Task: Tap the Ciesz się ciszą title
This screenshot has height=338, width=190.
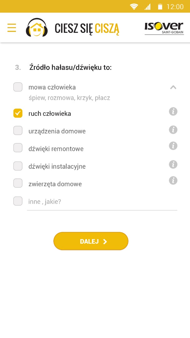Action: 87,28
